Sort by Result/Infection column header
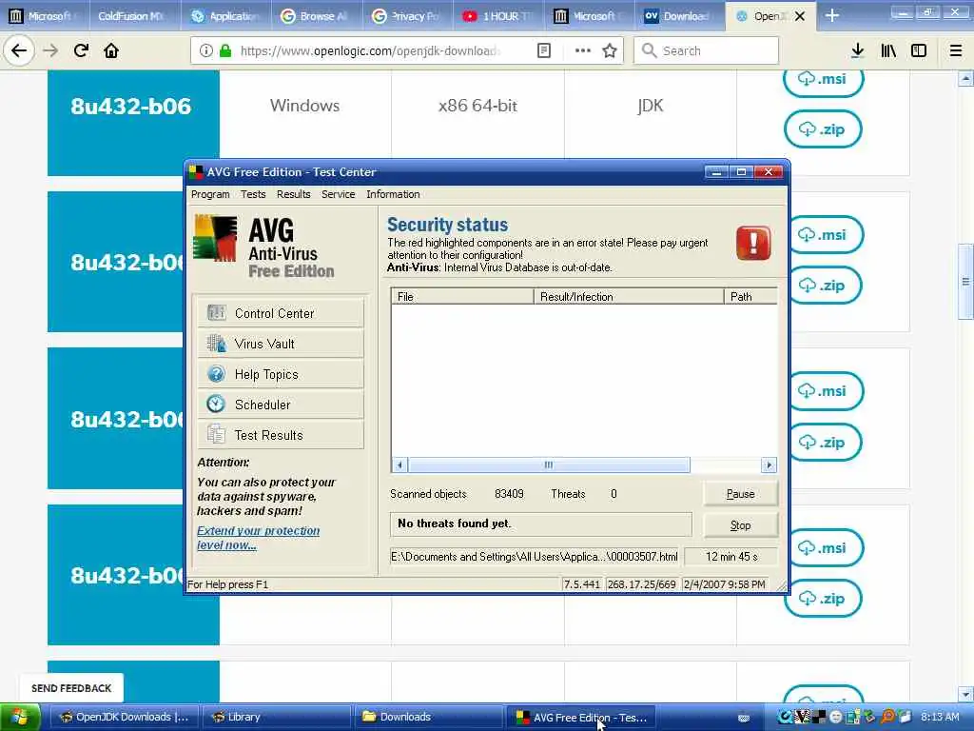The width and height of the screenshot is (974, 731). click(x=629, y=297)
